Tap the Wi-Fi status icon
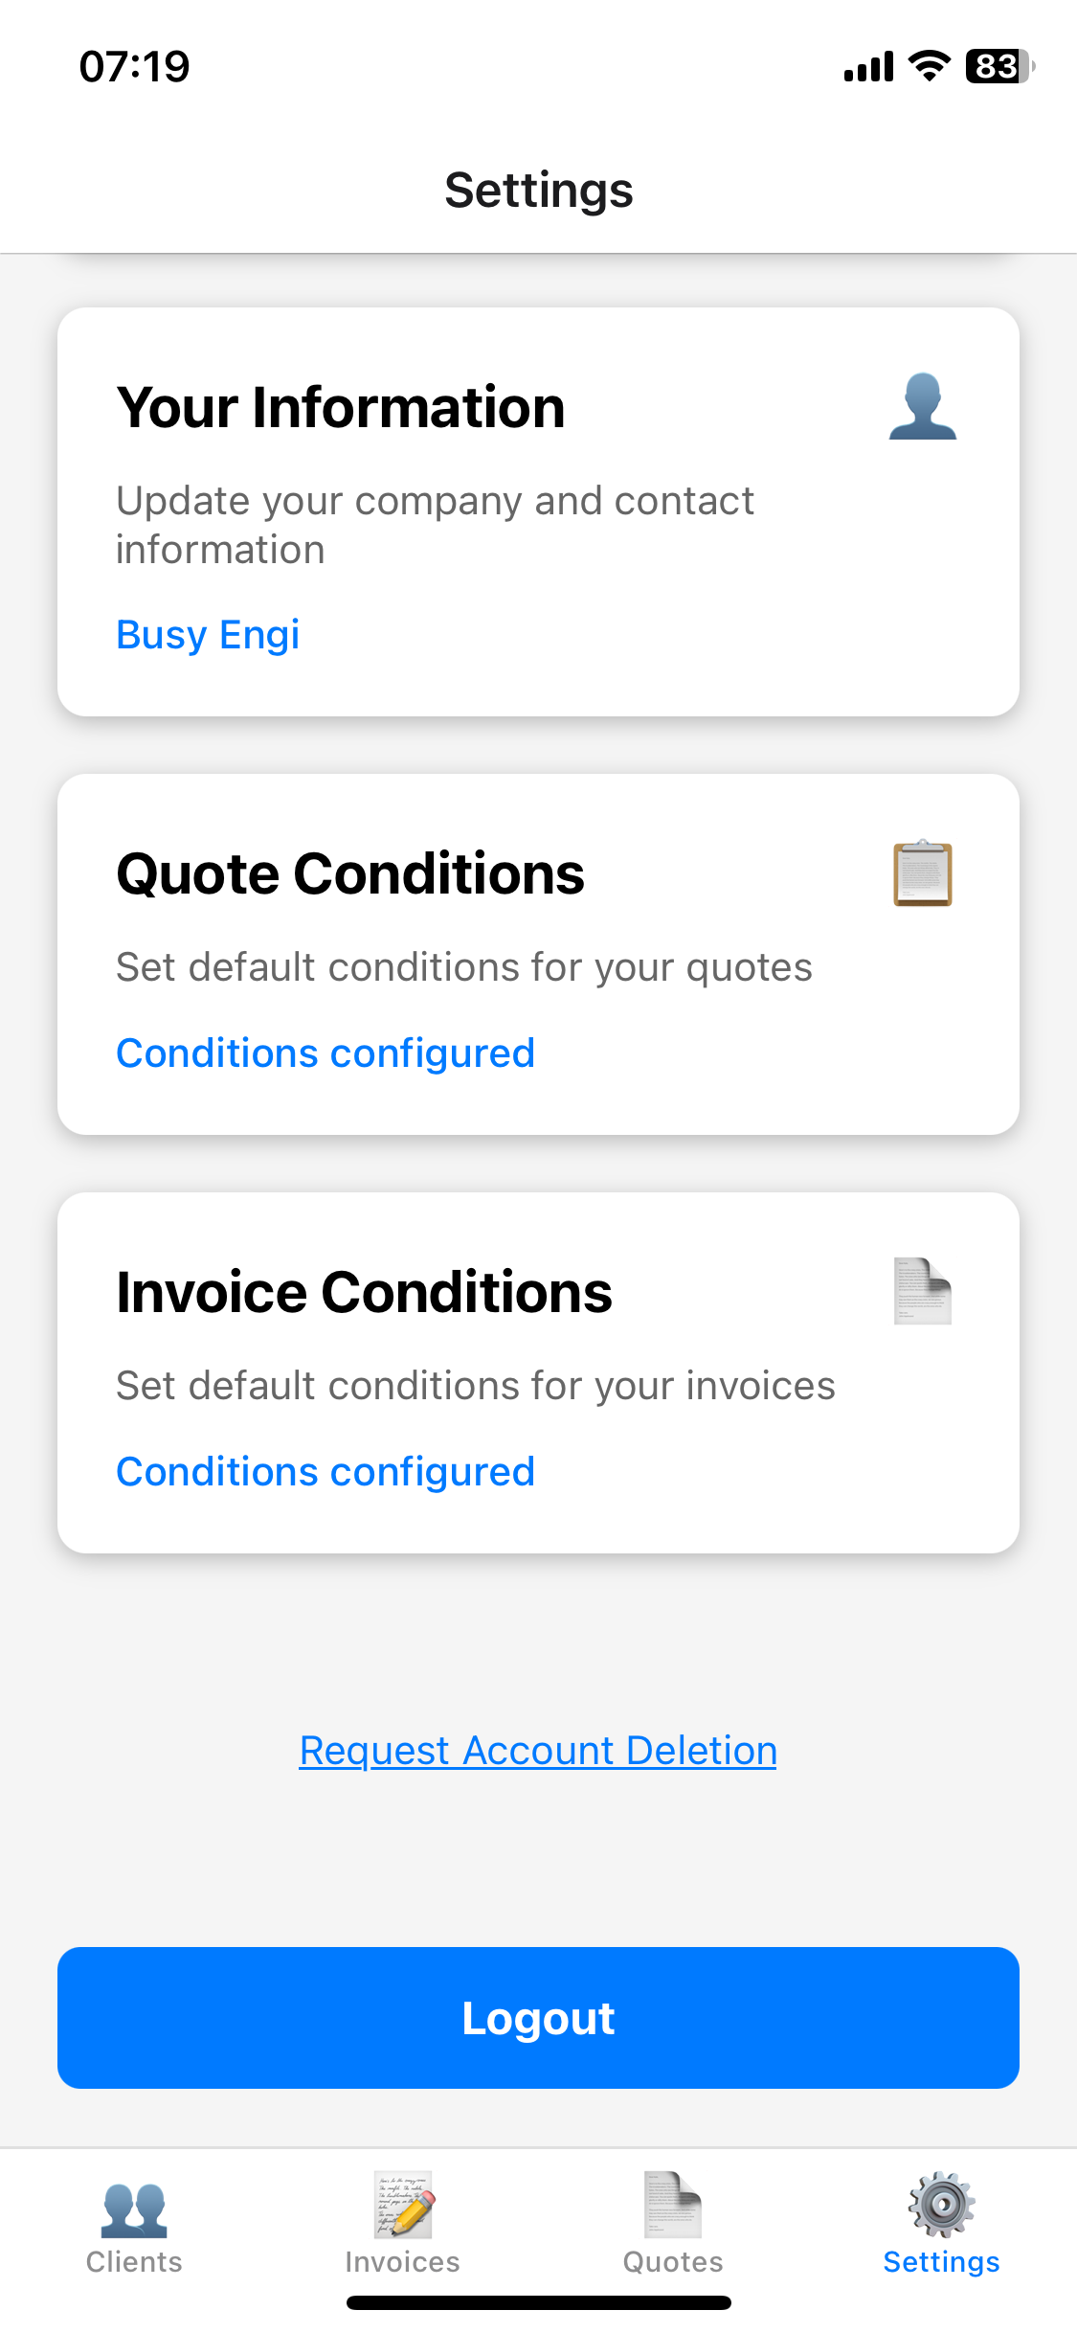 [929, 66]
